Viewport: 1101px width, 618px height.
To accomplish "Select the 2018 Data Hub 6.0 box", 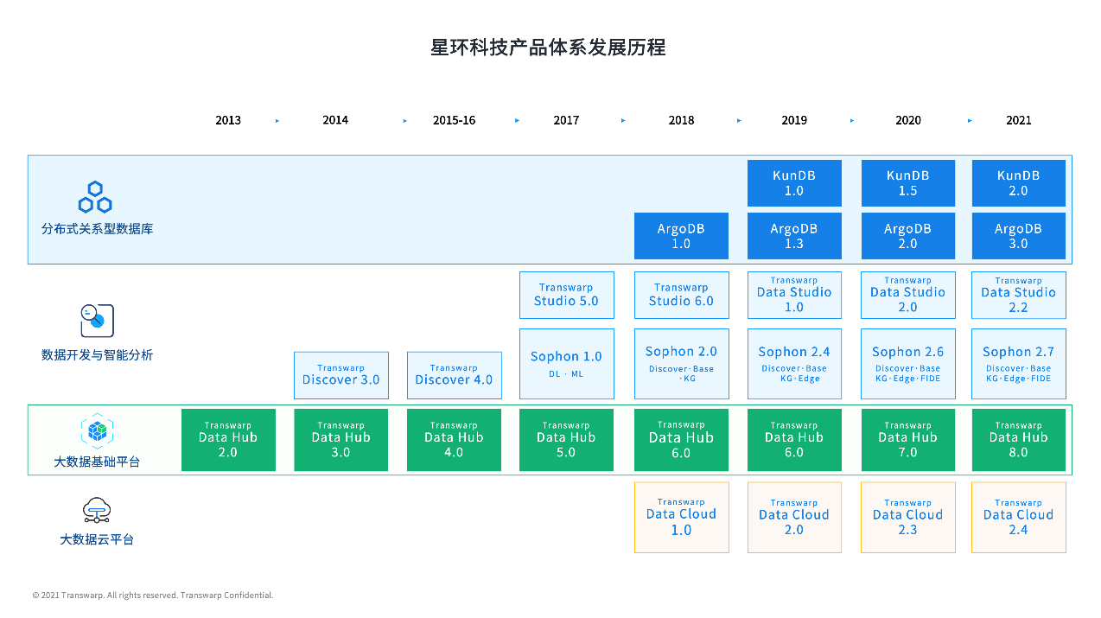I will (x=681, y=440).
